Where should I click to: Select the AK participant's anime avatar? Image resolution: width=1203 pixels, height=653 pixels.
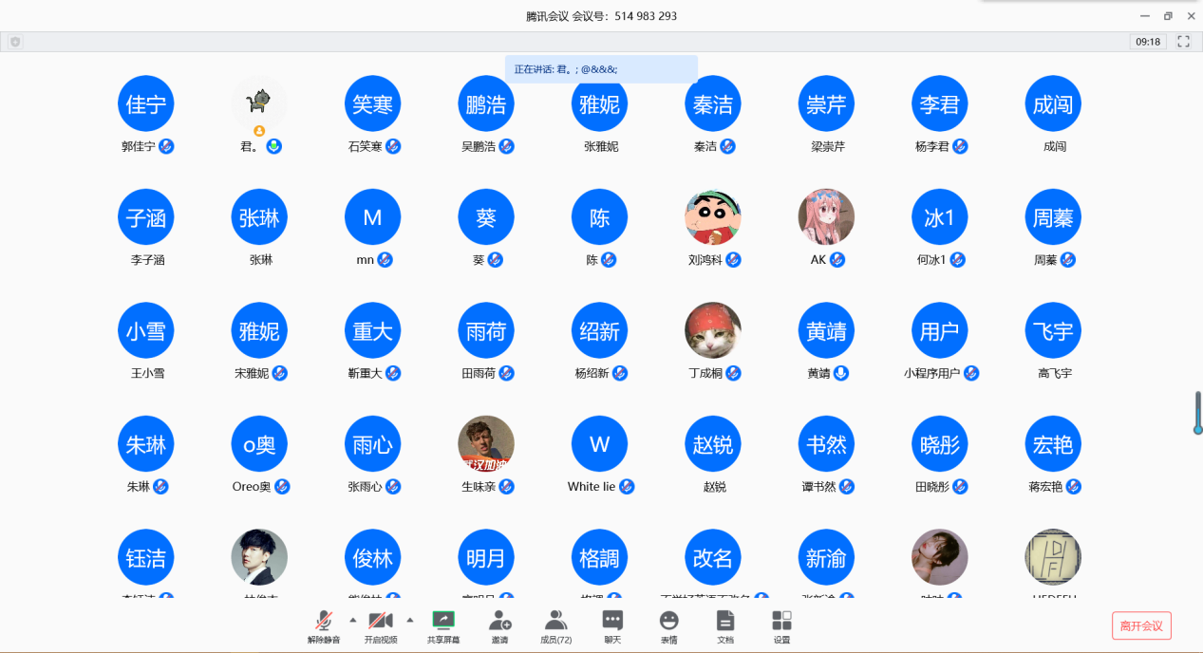[x=825, y=217]
